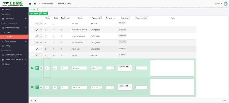Image resolution: width=229 pixels, height=103 pixels.
Task: Open min approve dropdown in Karen Liu edit row
Action: (x=113, y=87)
